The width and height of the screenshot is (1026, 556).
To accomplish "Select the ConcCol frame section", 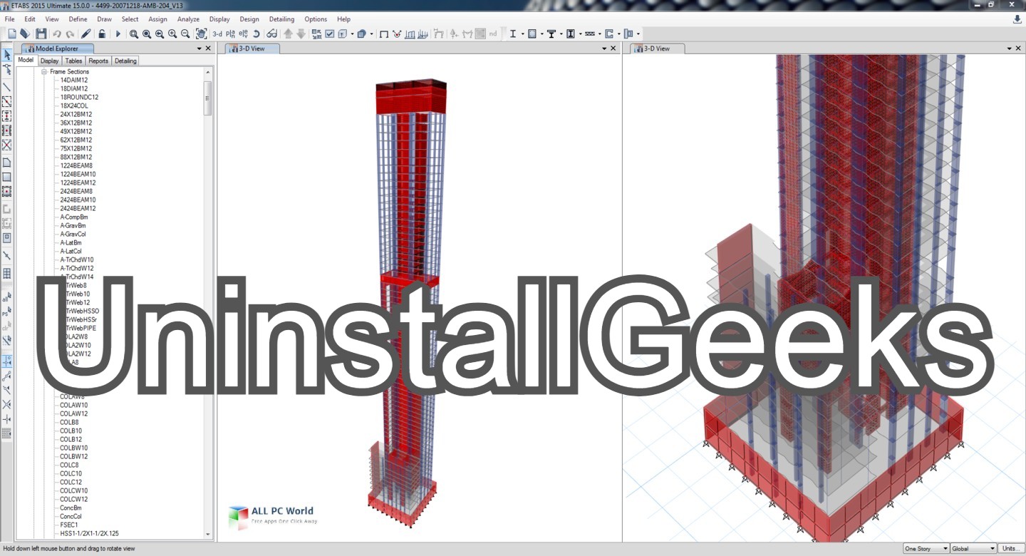I will click(x=71, y=516).
